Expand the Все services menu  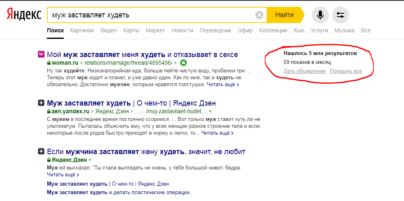click(x=366, y=30)
